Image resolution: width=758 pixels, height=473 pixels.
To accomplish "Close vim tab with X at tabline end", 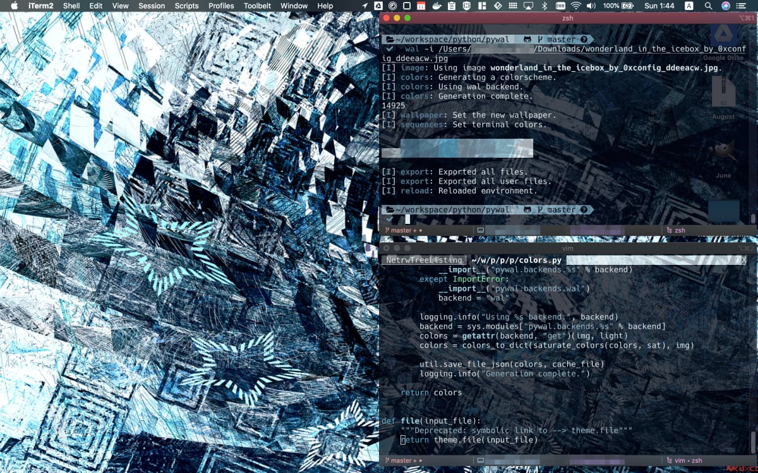I will tap(743, 260).
